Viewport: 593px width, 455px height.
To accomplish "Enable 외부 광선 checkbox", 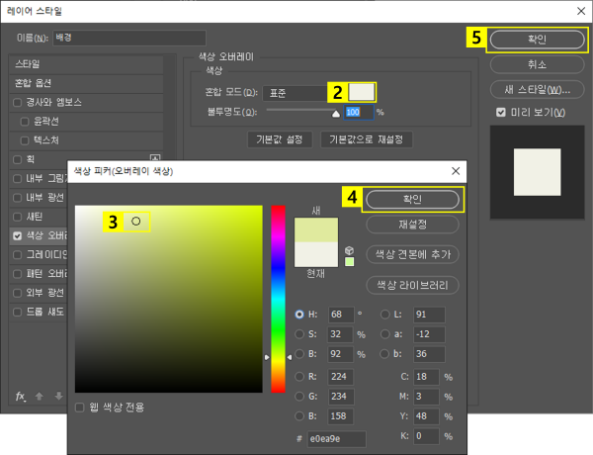I will click(x=17, y=293).
